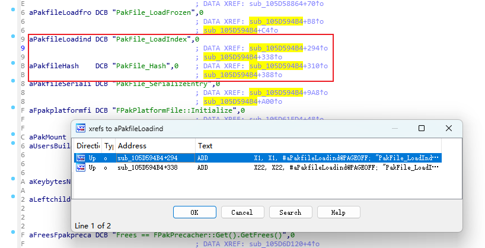485x248 pixels.
Task: Open Search in the xrefs dialog
Action: click(290, 212)
